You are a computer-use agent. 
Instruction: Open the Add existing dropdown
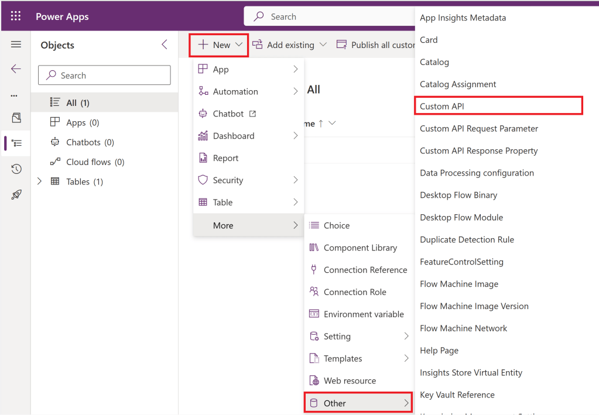coord(290,45)
